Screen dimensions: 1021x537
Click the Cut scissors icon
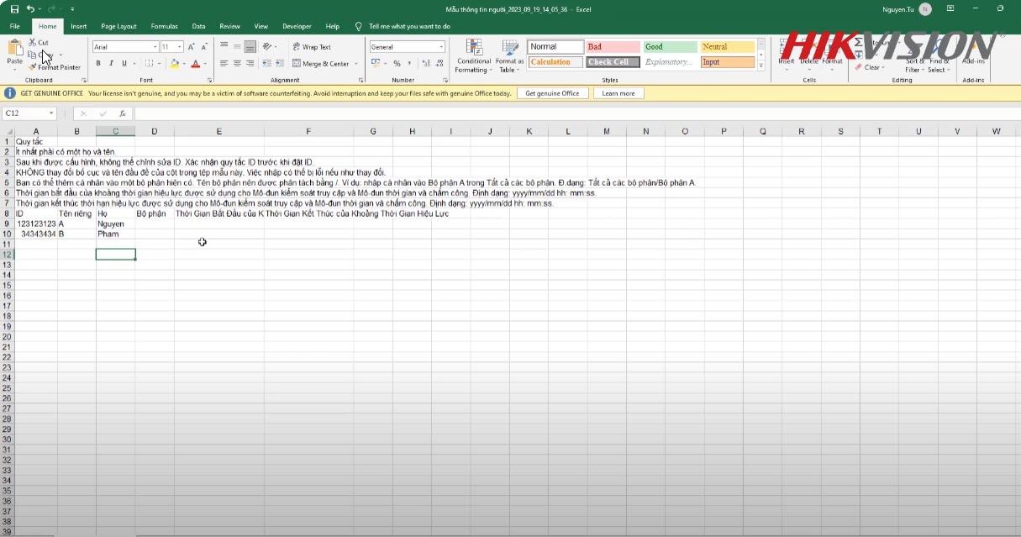coord(33,42)
